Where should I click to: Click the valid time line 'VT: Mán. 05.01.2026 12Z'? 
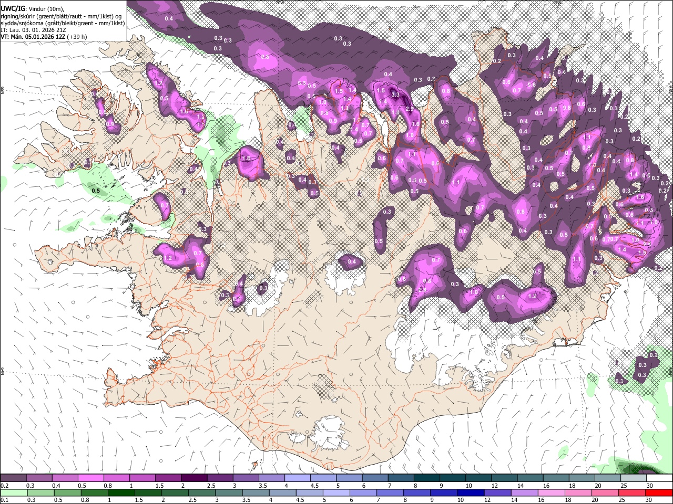[x=33, y=37]
